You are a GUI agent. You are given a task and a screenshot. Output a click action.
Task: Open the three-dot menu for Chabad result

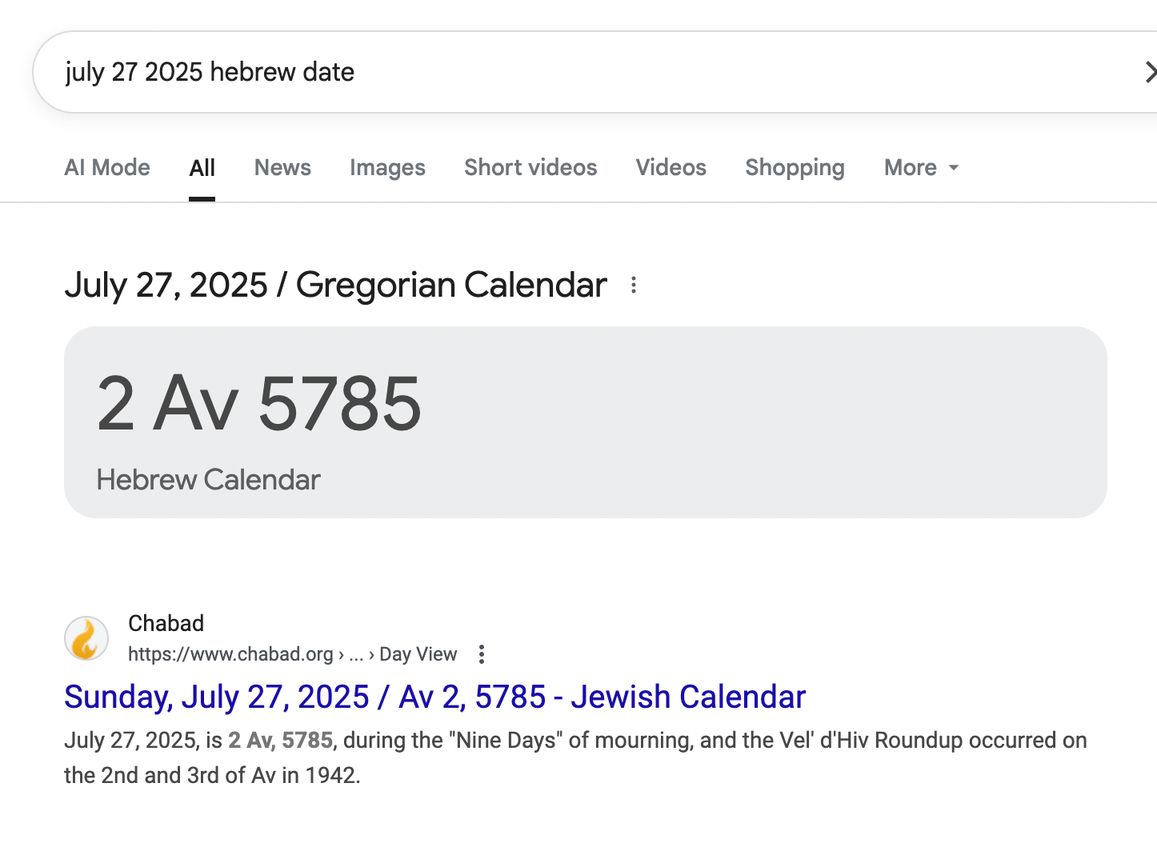[x=482, y=654]
